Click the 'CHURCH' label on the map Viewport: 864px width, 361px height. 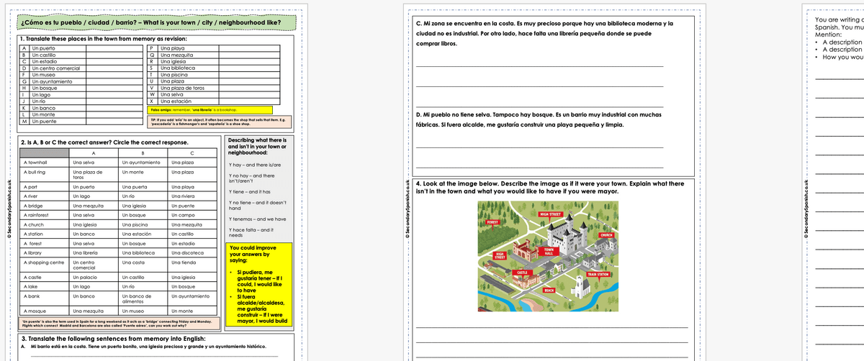pyautogui.click(x=606, y=235)
